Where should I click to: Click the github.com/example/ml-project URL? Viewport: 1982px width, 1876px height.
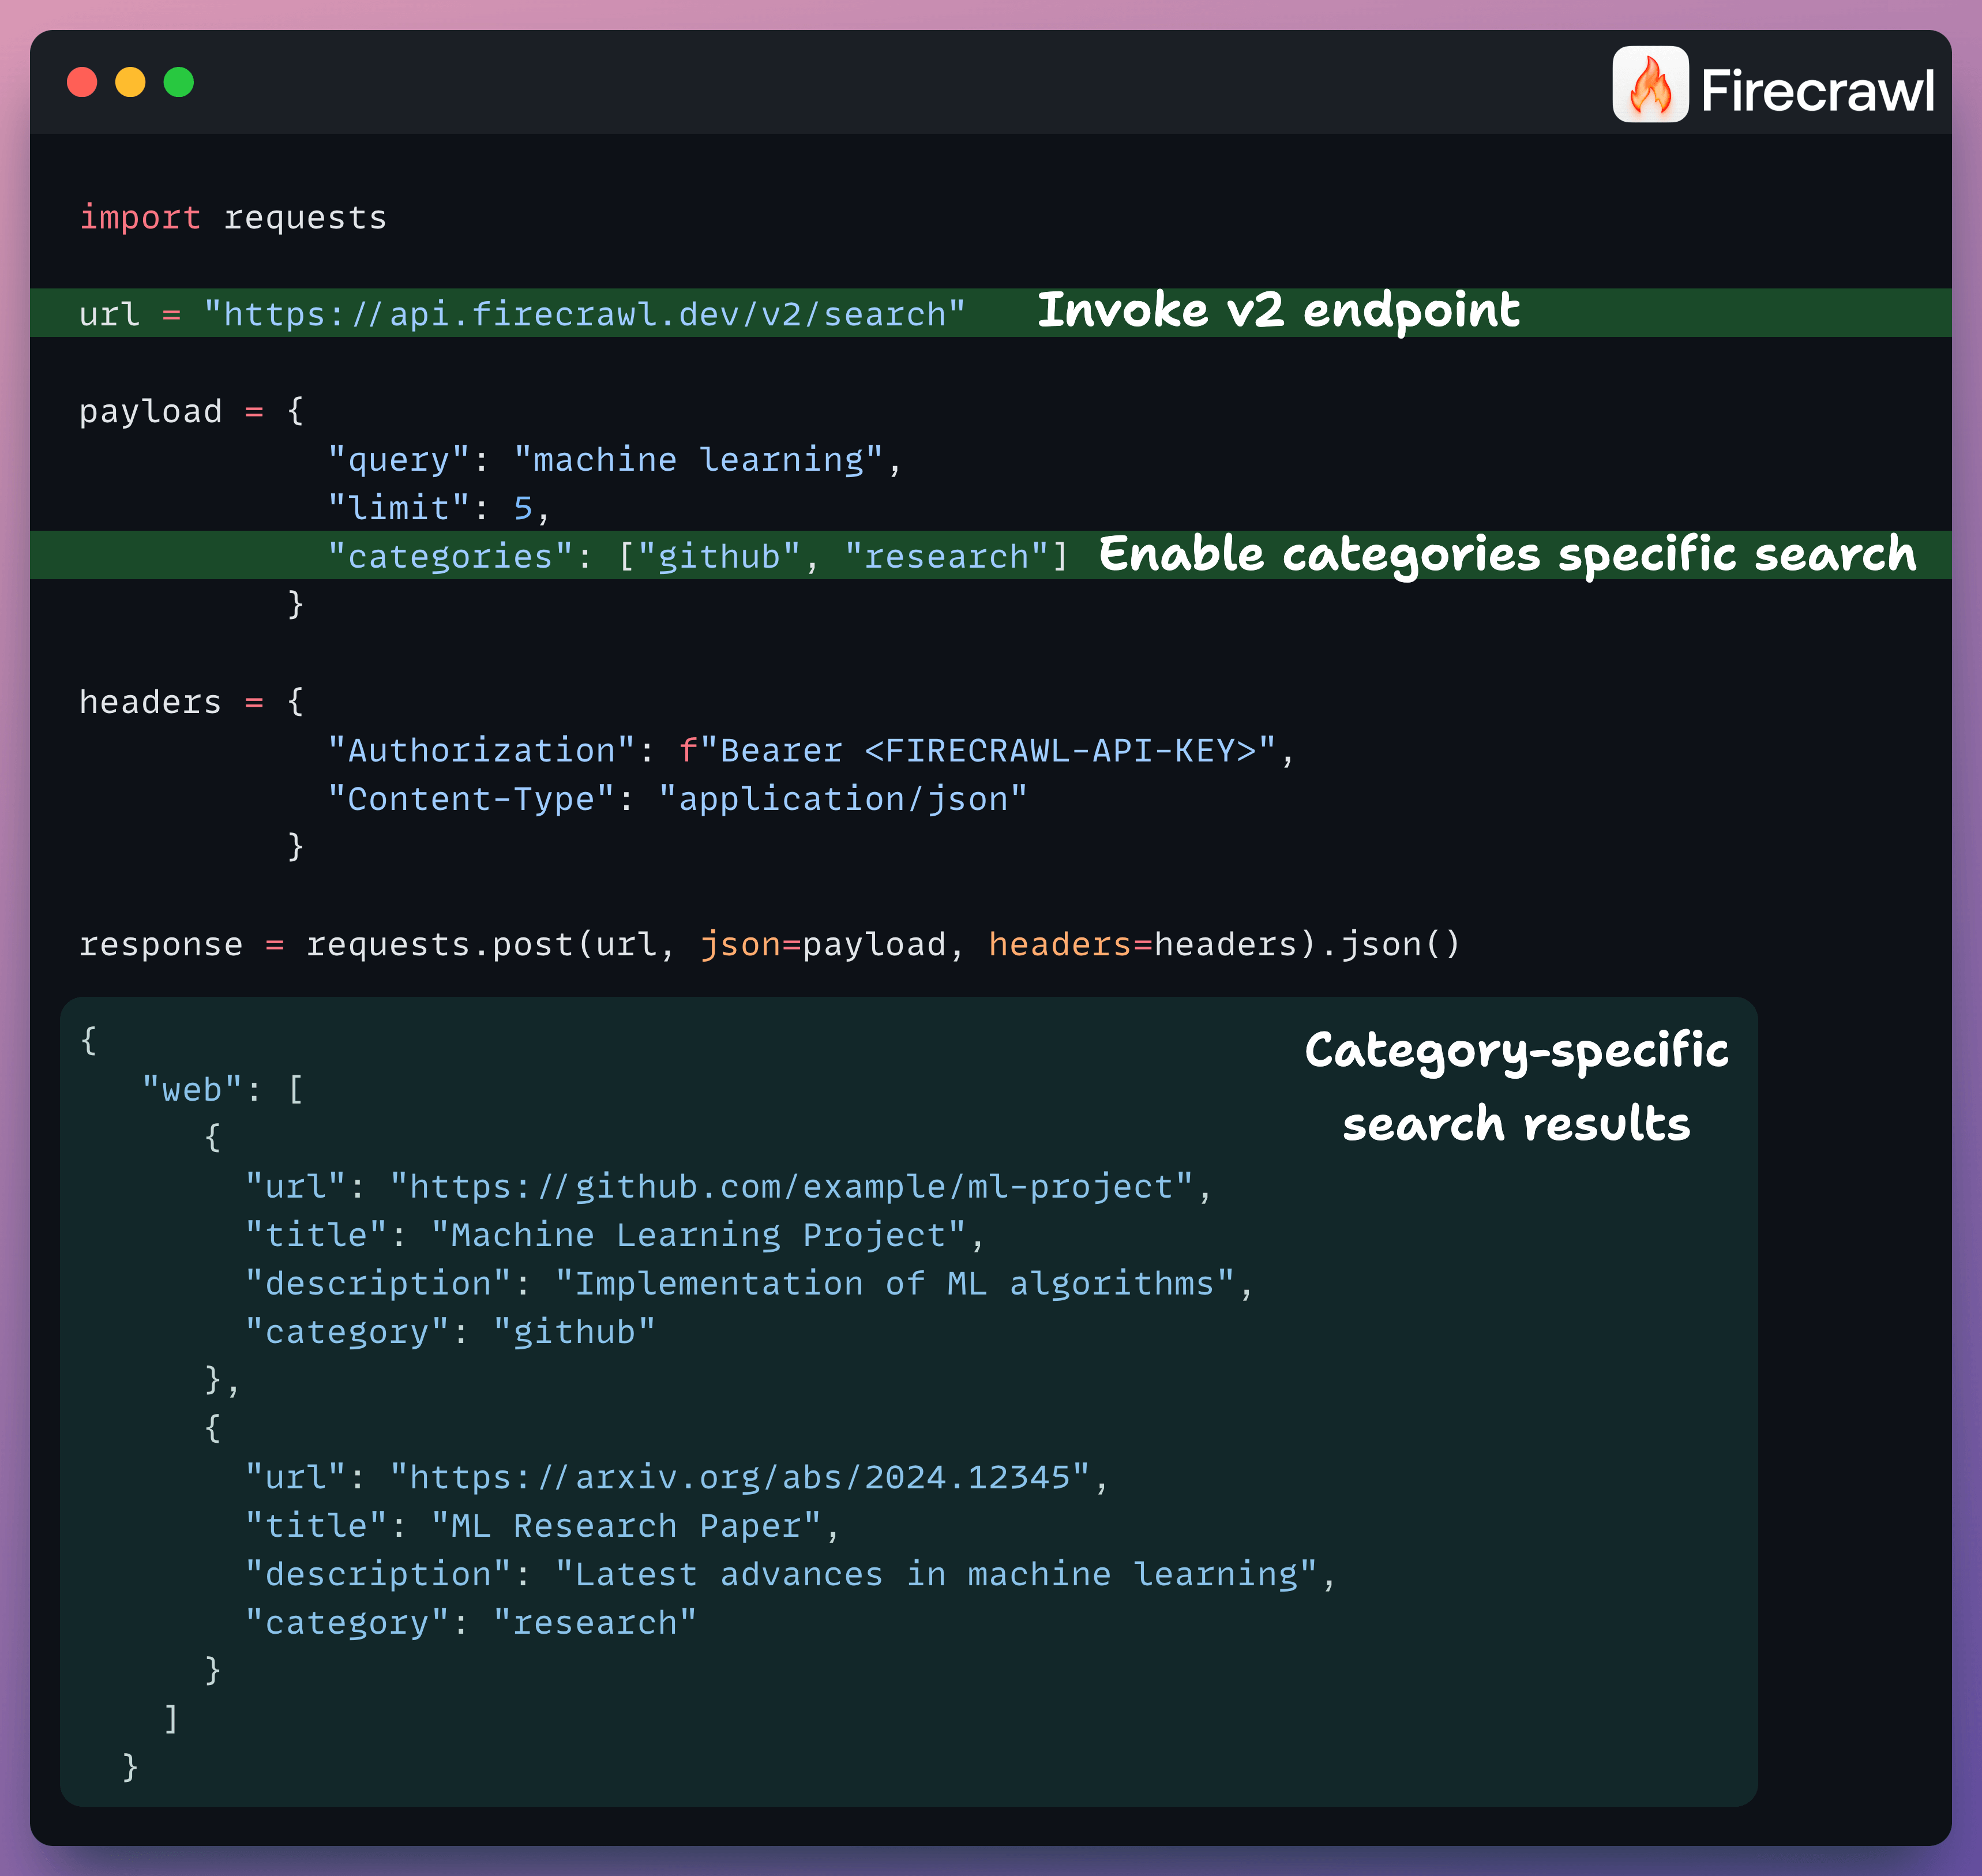(791, 1186)
